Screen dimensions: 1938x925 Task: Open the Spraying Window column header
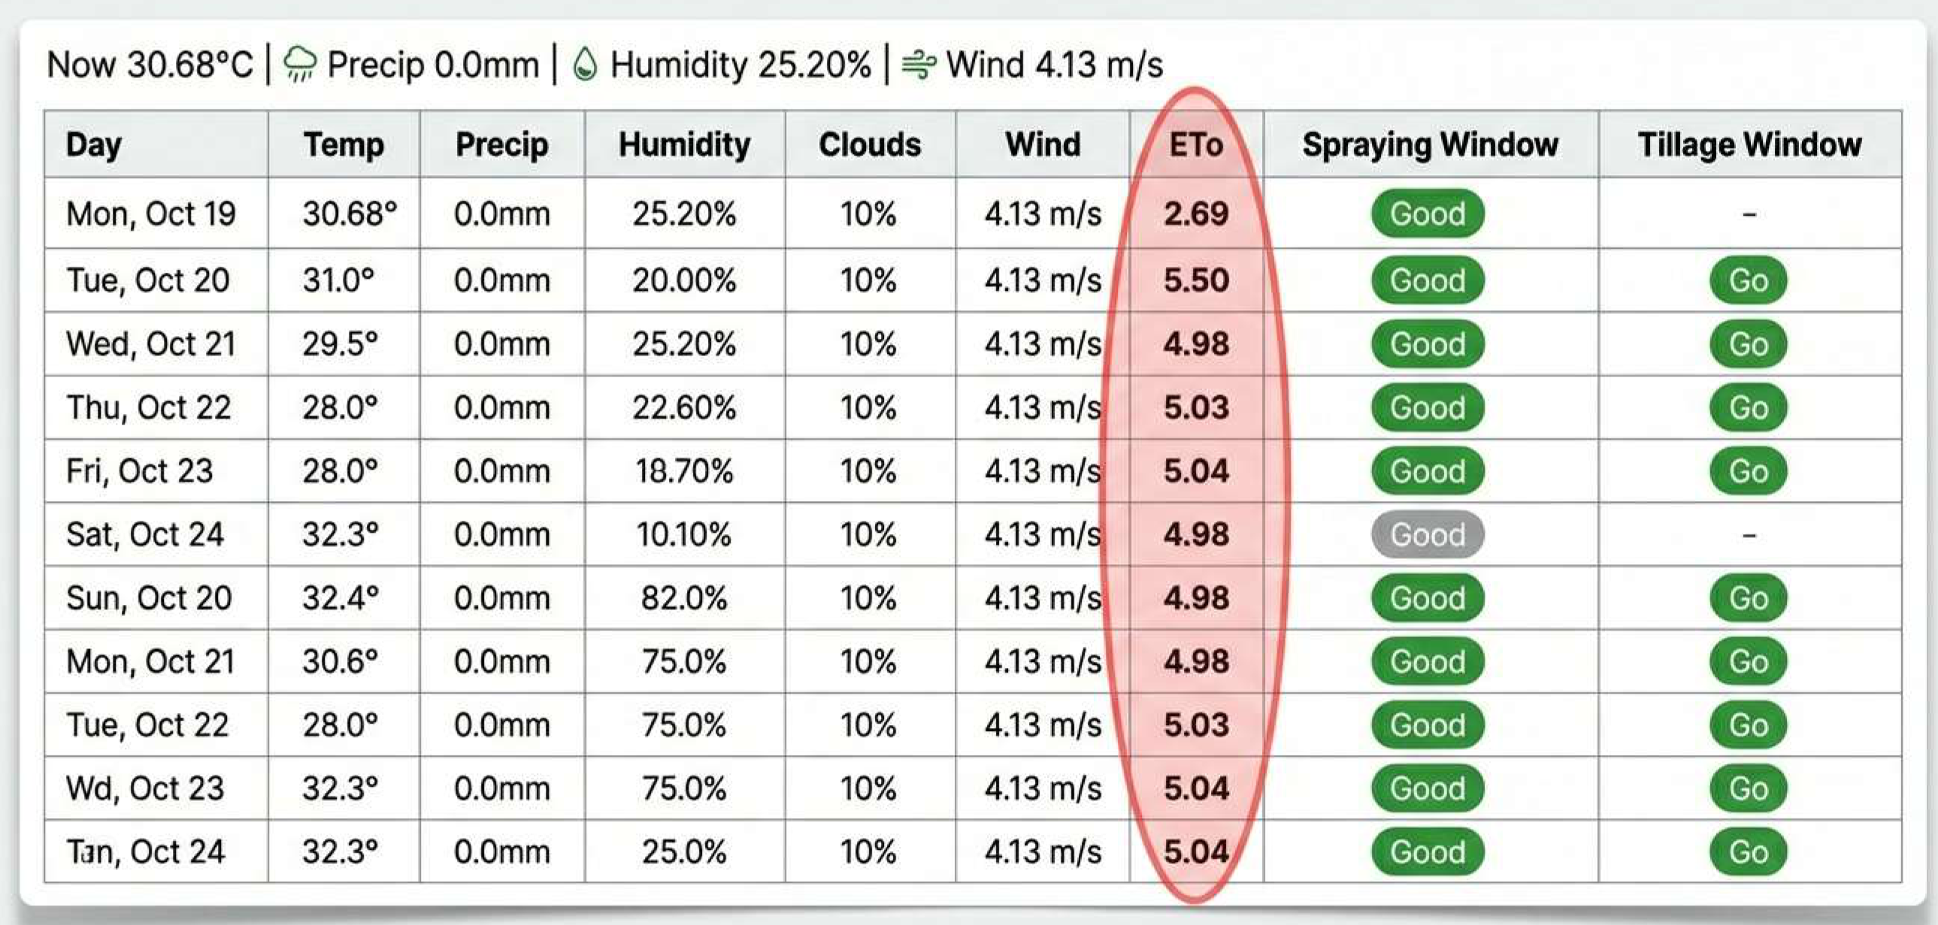click(1429, 144)
